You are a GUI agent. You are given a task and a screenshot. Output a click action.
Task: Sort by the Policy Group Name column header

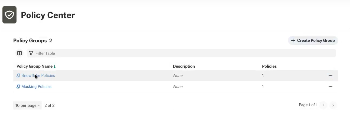[34, 66]
